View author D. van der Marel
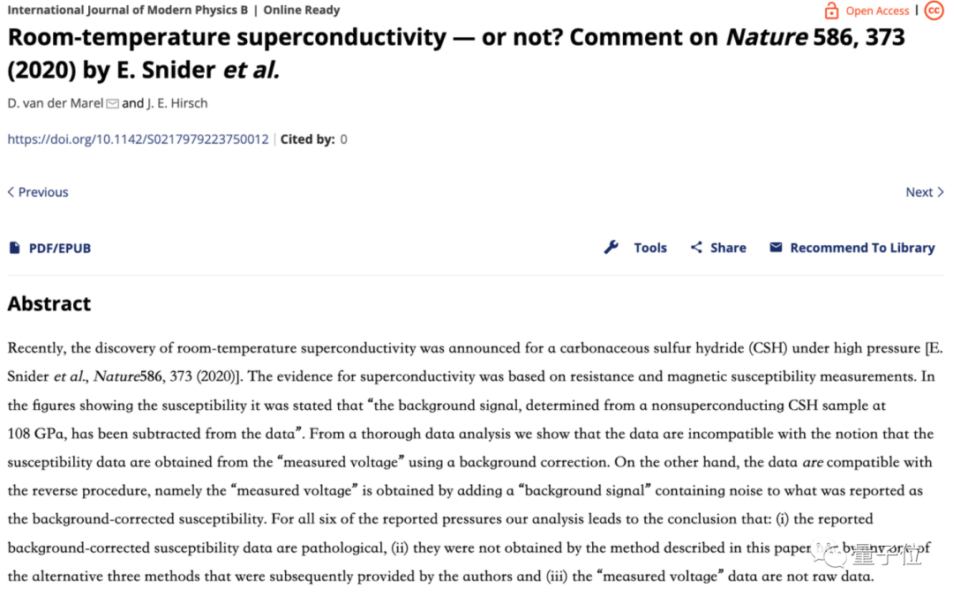953x596 pixels. coord(56,104)
